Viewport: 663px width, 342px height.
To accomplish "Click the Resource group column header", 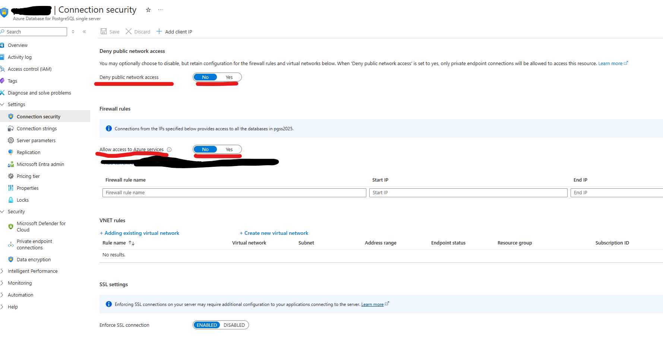I will pyautogui.click(x=515, y=243).
